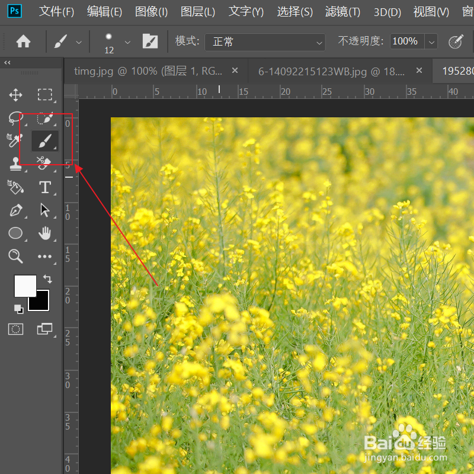The width and height of the screenshot is (474, 474).
Task: Toggle the brush settings panel
Action: click(x=150, y=41)
